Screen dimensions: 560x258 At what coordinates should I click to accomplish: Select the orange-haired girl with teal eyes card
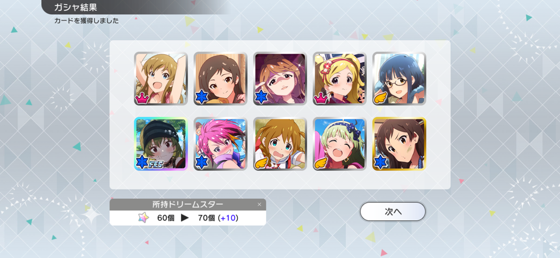[280, 144]
